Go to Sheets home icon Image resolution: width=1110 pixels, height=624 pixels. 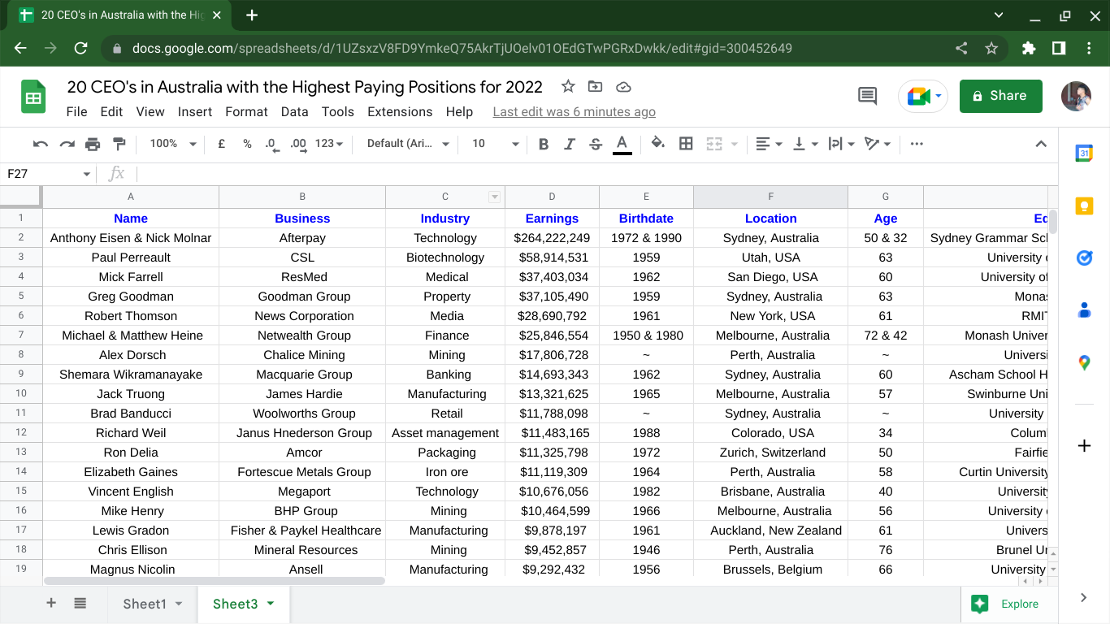pyautogui.click(x=33, y=97)
